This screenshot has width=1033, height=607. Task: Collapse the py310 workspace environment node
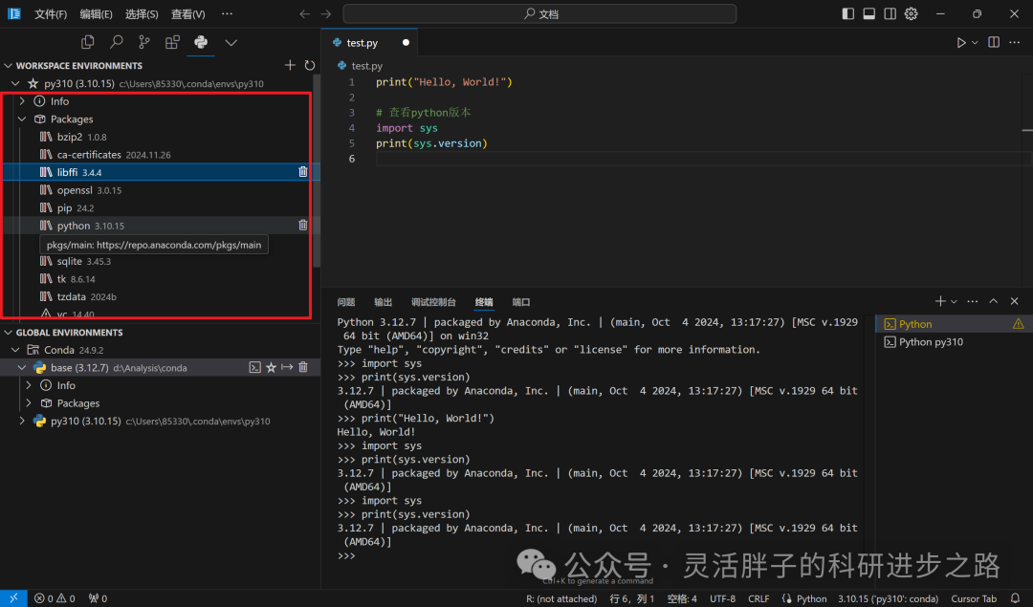coord(15,83)
